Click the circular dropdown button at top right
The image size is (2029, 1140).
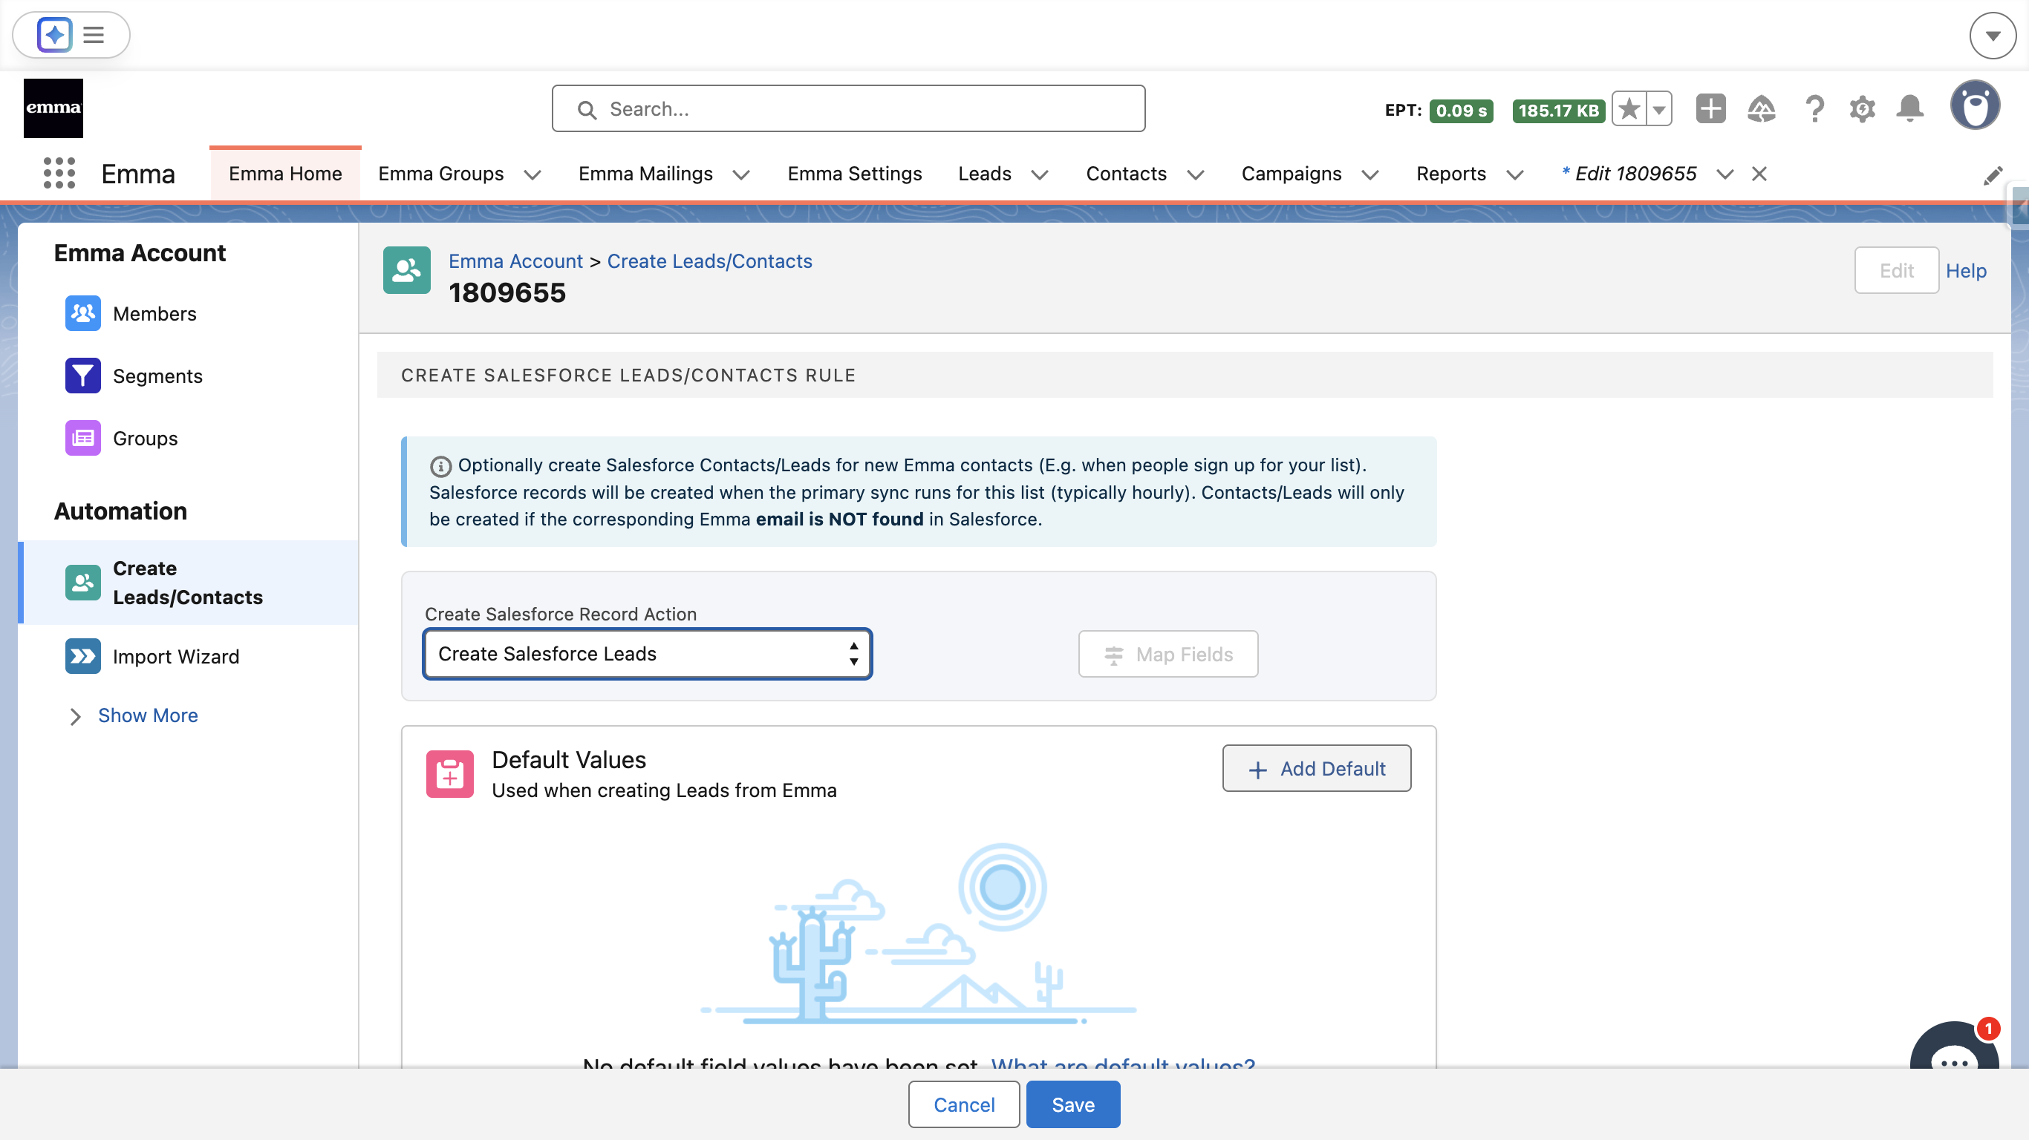click(x=1993, y=36)
